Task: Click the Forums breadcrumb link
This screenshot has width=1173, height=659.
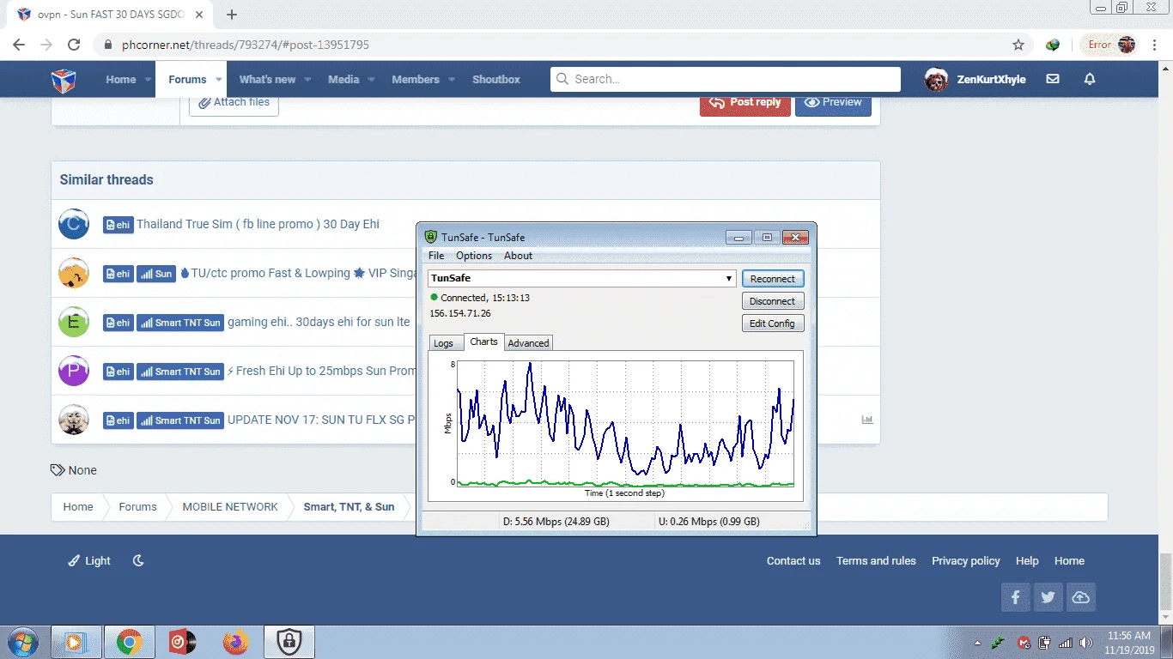Action: pos(137,507)
